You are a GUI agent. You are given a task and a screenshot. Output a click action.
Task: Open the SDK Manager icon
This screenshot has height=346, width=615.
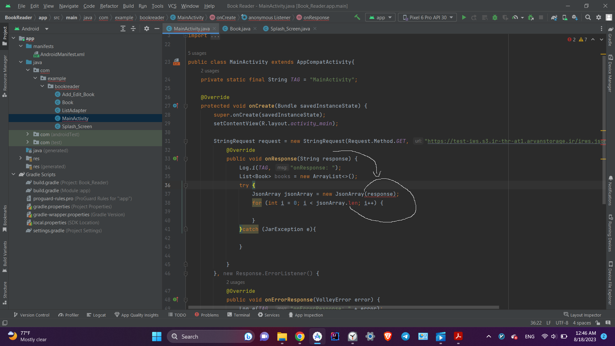tap(575, 17)
